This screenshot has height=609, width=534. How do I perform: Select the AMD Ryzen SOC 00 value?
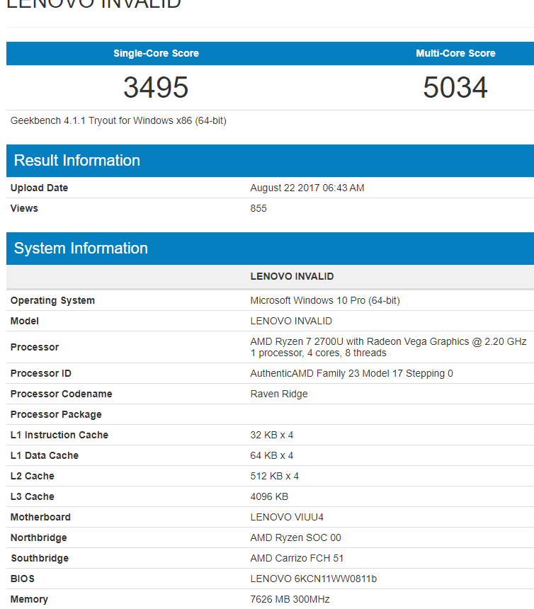295,538
